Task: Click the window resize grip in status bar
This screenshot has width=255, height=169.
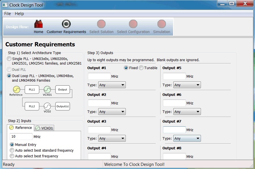Action: tap(251, 165)
